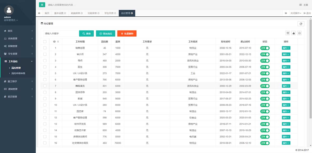This screenshot has height=153, width=312.
Task: Select 岗位申请审批 in the sidebar
Action: click(18, 73)
